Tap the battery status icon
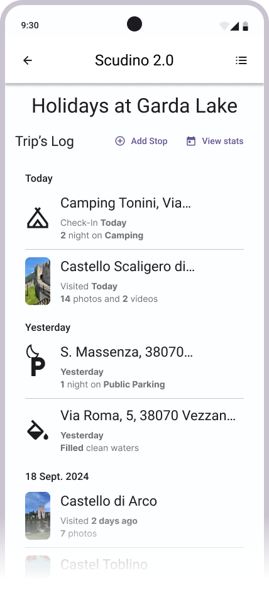 [245, 26]
